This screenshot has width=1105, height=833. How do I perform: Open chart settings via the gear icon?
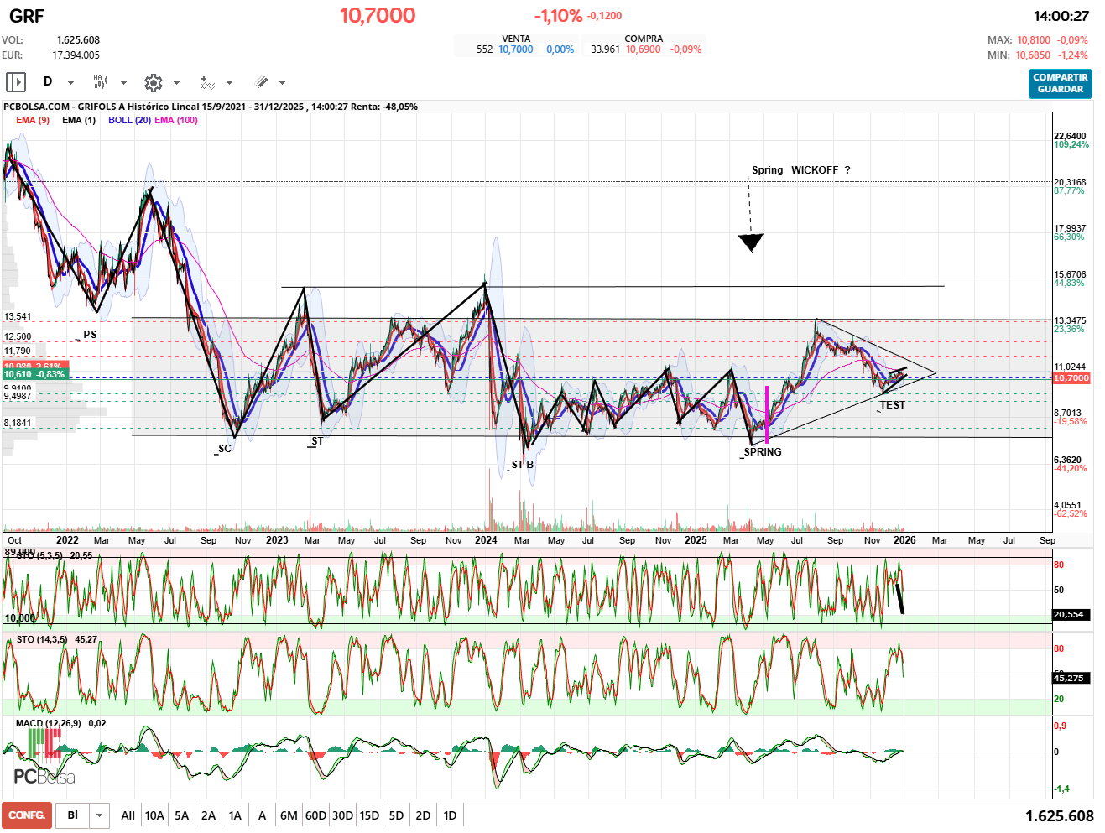[153, 82]
